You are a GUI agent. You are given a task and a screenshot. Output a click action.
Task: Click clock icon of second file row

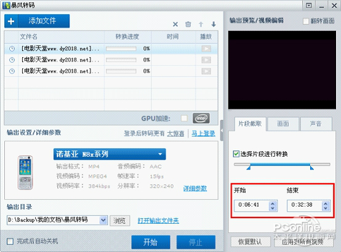point(12,60)
